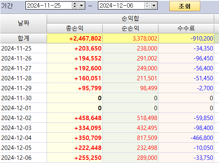The height and width of the screenshot is (165, 219).
Task: Click the 291,002 cell
Action: point(130,58)
